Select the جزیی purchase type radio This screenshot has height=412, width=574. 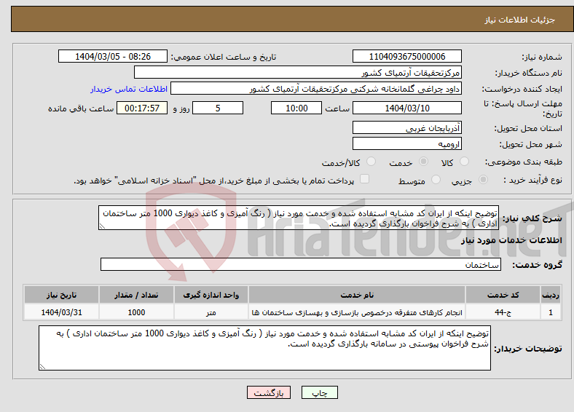tap(483, 180)
